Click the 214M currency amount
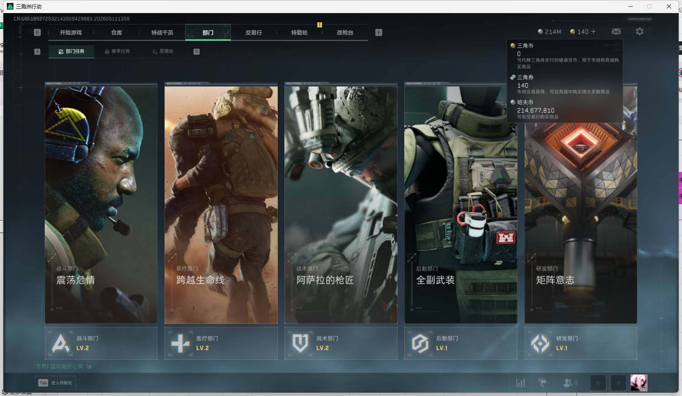The height and width of the screenshot is (396, 682). [553, 32]
